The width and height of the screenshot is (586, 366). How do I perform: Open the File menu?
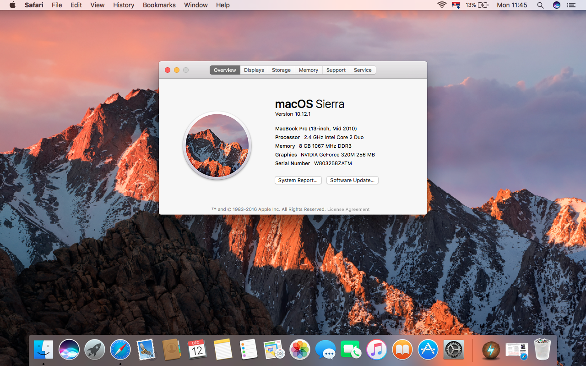pyautogui.click(x=57, y=5)
